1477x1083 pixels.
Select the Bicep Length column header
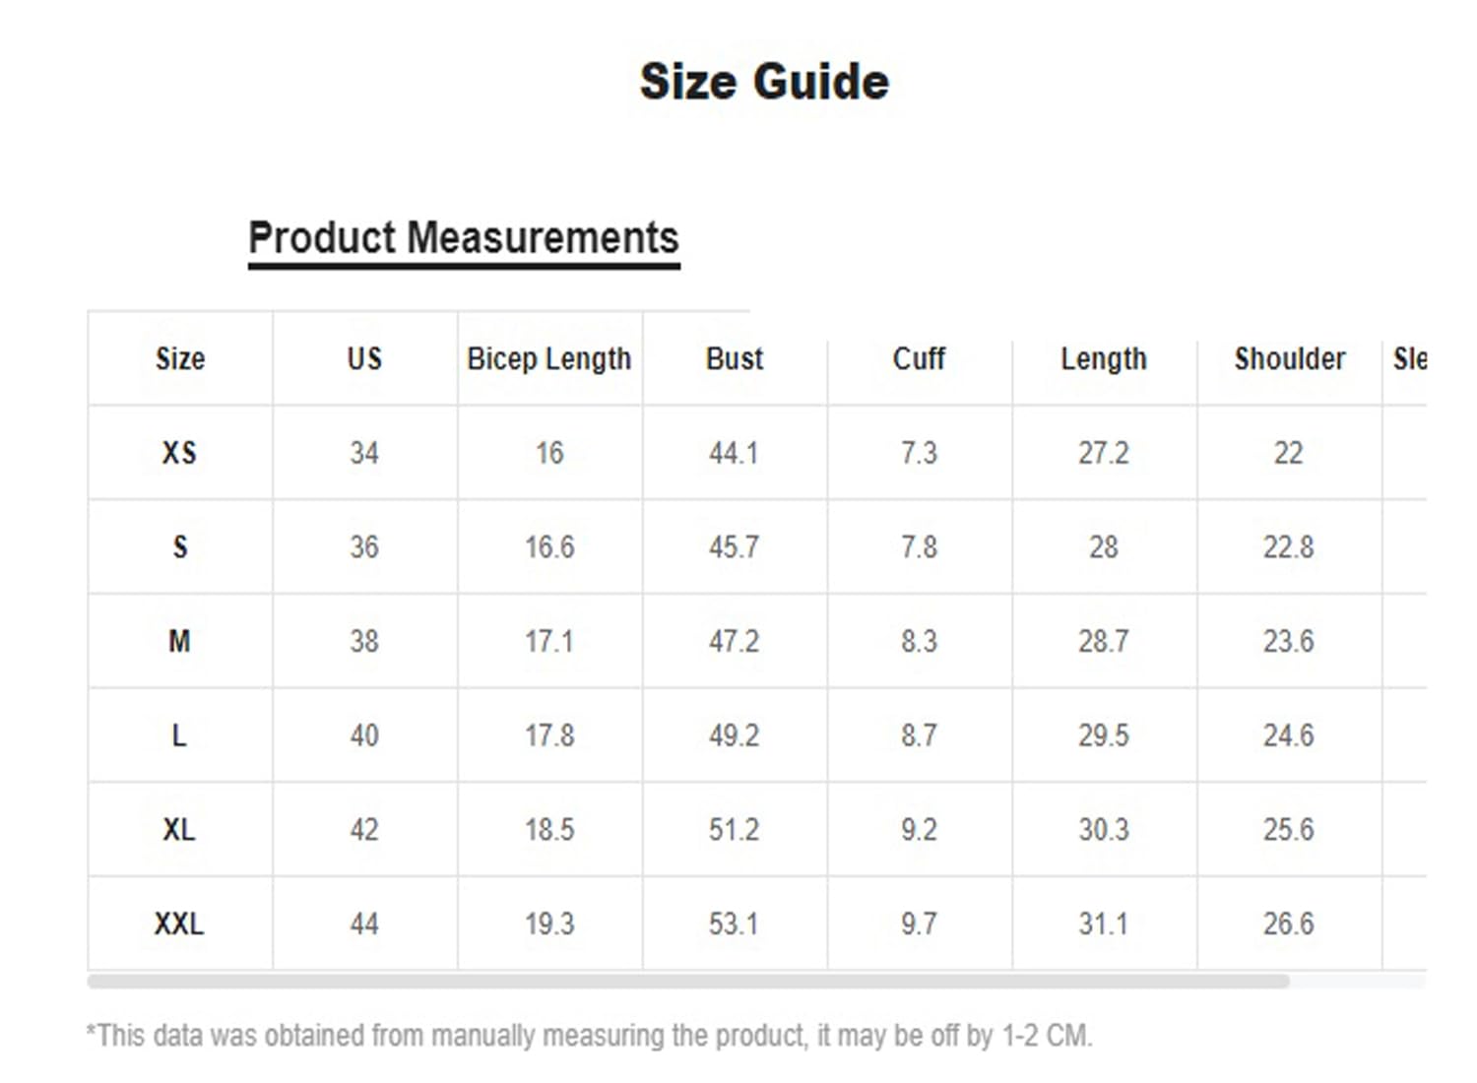(x=548, y=358)
